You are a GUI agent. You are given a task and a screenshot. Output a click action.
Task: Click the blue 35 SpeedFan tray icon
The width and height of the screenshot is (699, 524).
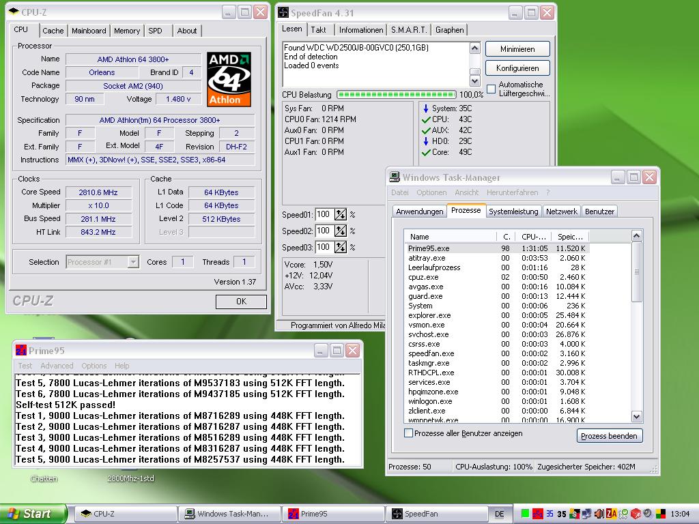tap(550, 514)
